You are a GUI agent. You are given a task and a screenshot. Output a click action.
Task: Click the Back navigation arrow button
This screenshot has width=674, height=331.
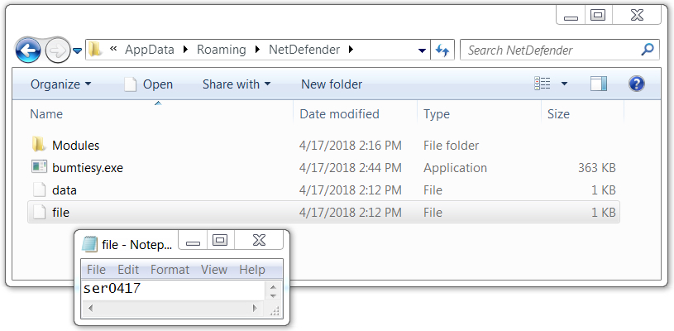tap(28, 50)
